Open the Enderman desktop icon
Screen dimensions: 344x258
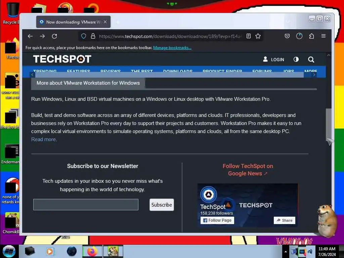10,154
